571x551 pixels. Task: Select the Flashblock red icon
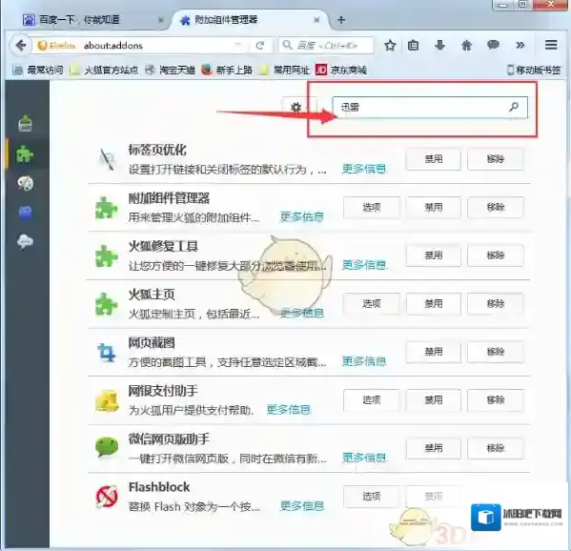pos(107,497)
